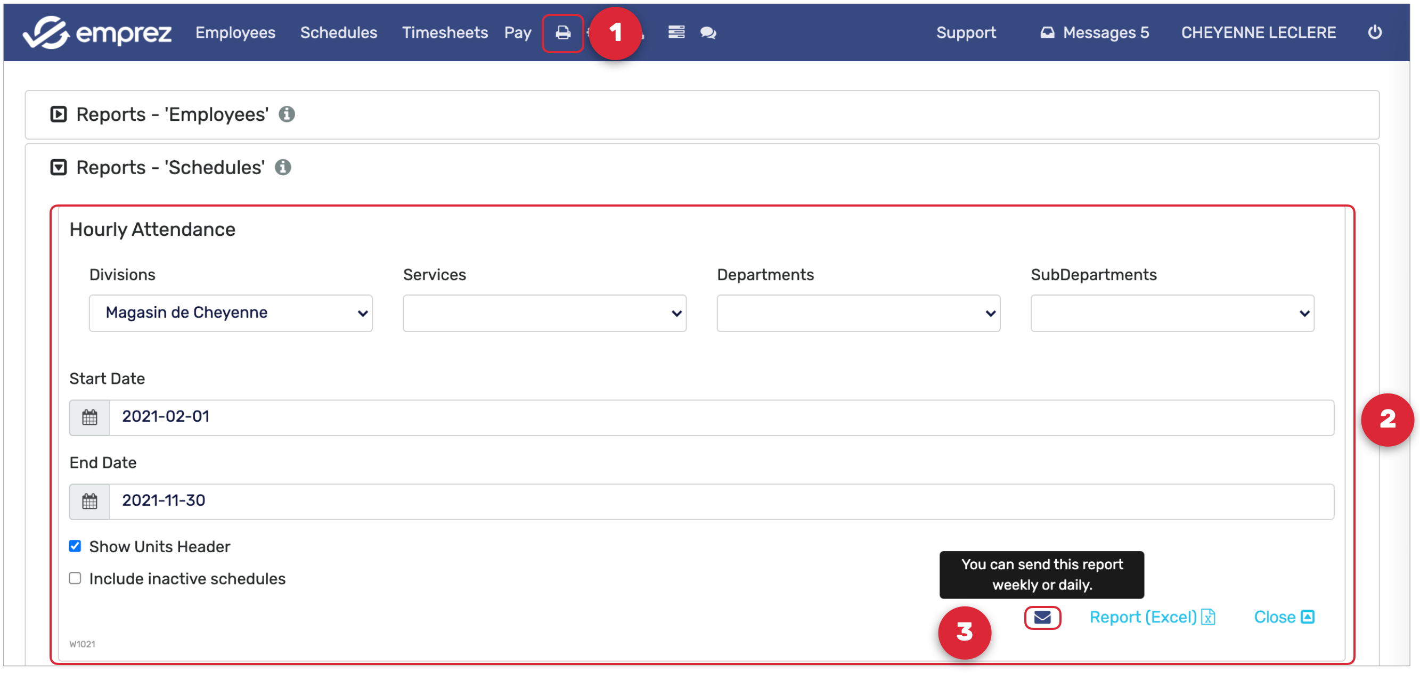Open the Departments dropdown

tap(858, 313)
